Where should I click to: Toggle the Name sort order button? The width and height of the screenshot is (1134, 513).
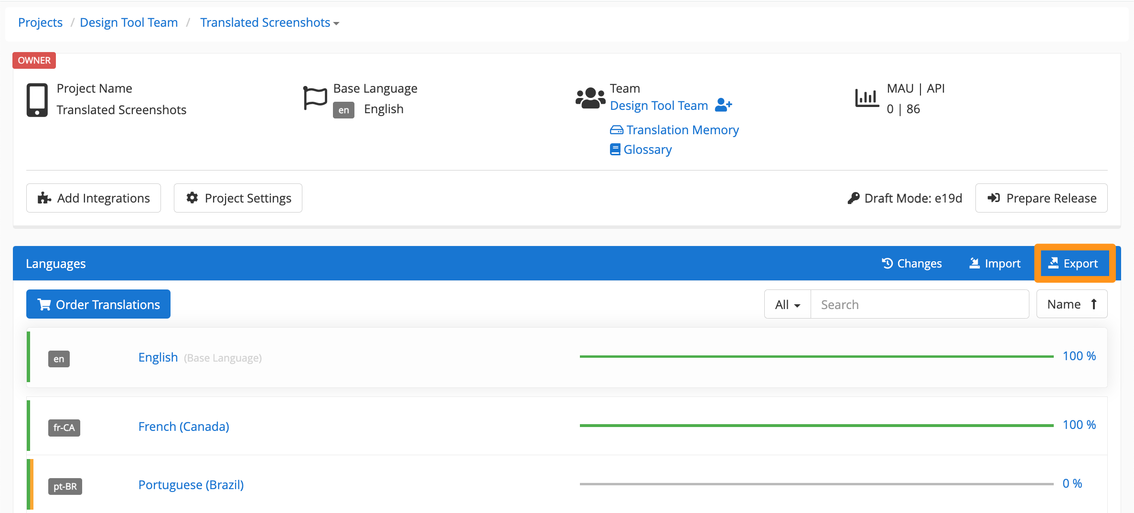[1072, 304]
